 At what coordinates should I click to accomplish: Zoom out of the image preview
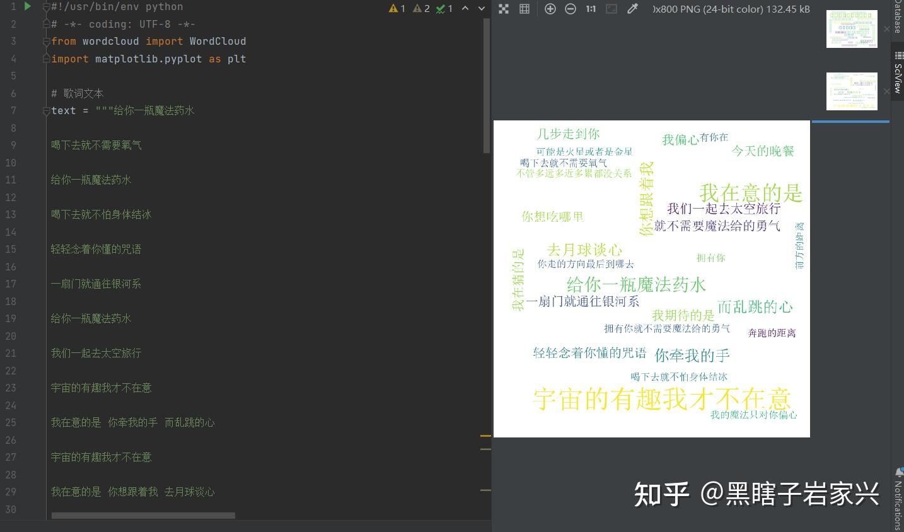[571, 9]
